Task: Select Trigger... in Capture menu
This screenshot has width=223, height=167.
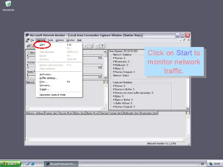Action: (59, 89)
